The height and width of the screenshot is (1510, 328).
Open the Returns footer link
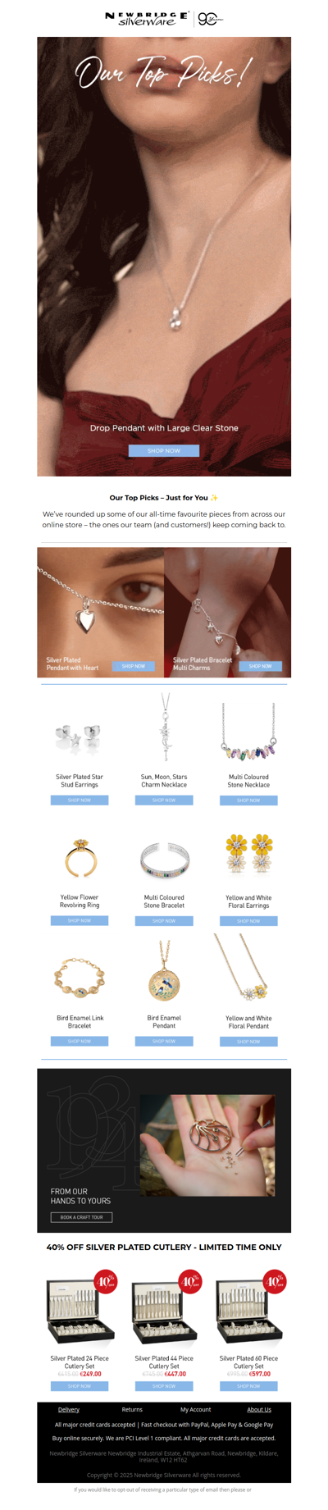[132, 1410]
